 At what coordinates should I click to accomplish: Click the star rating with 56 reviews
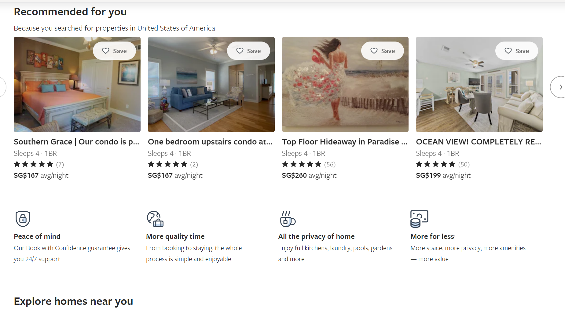click(308, 164)
